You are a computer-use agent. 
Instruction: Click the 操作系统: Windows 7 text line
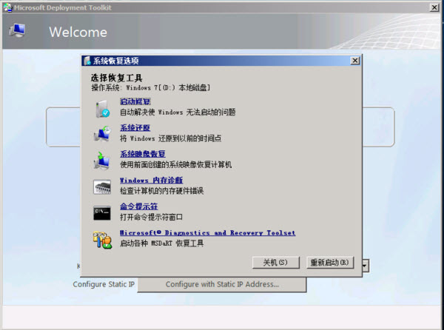click(x=151, y=88)
